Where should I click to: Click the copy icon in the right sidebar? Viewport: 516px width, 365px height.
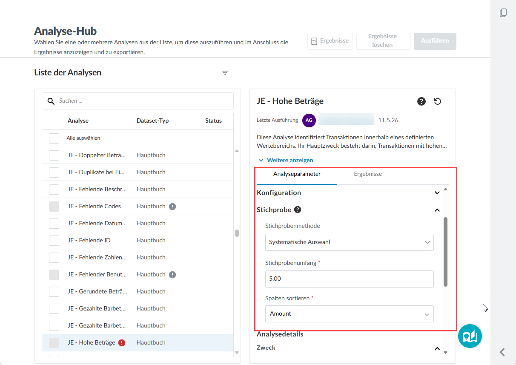click(503, 13)
